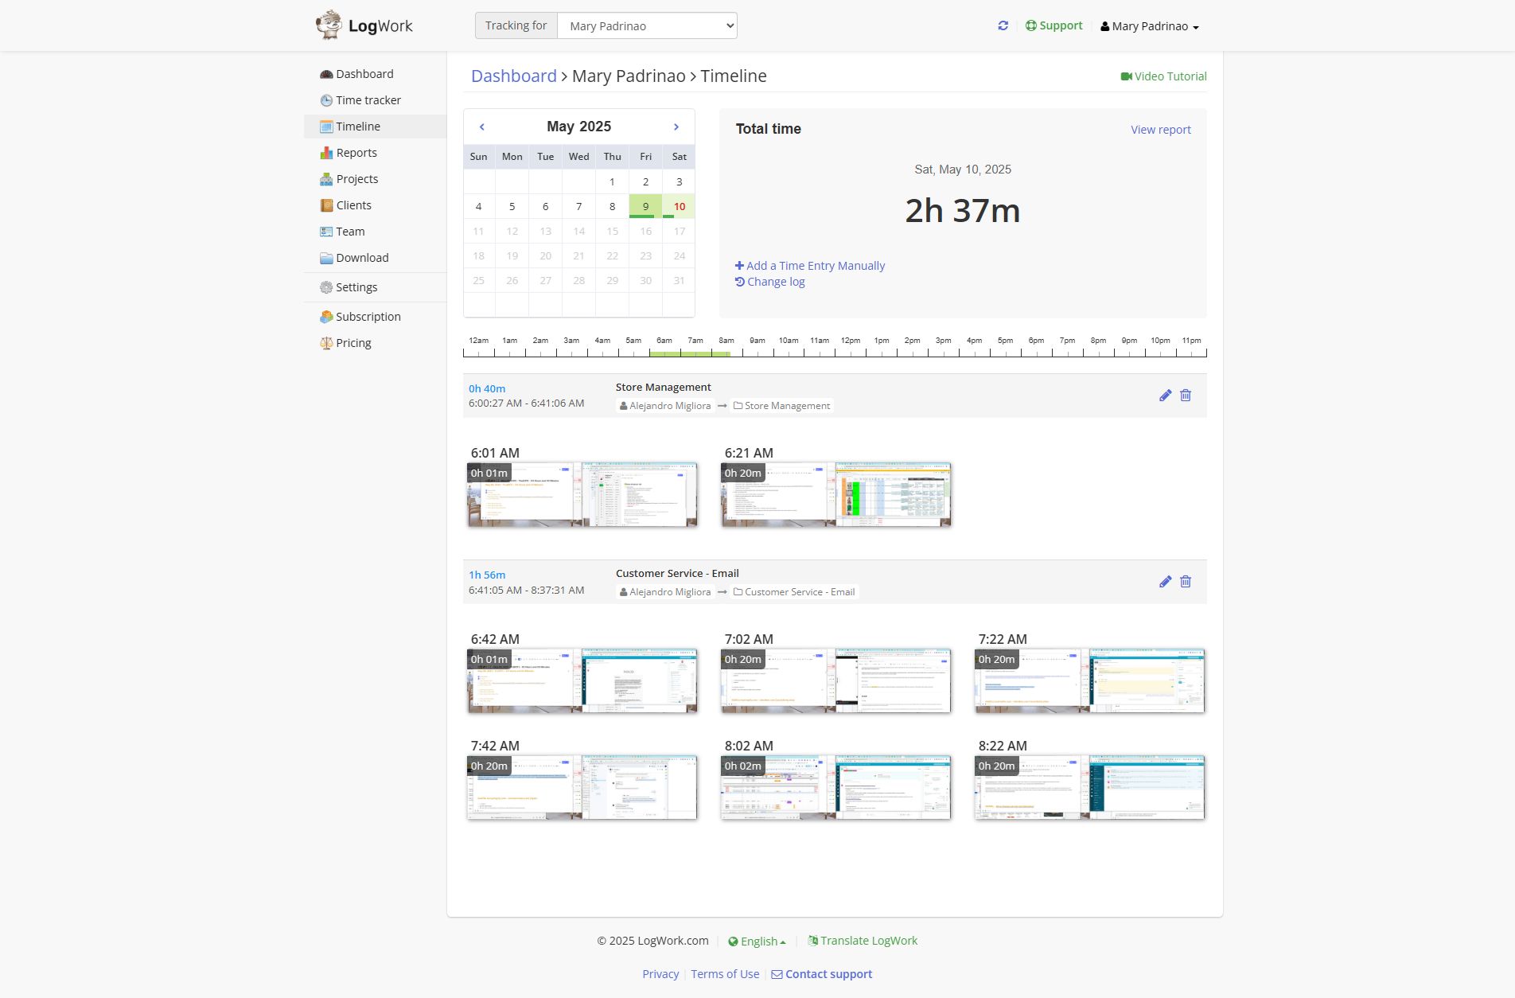The image size is (1515, 998).
Task: Open the 7:22 AM screenshot thumbnail
Action: pyautogui.click(x=1089, y=680)
